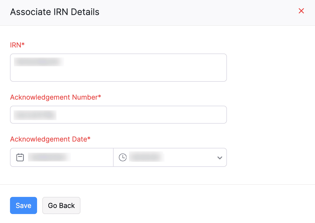Screen dimensions: 315x223
Task: Select the Acknowledgement Number text box
Action: tap(118, 115)
